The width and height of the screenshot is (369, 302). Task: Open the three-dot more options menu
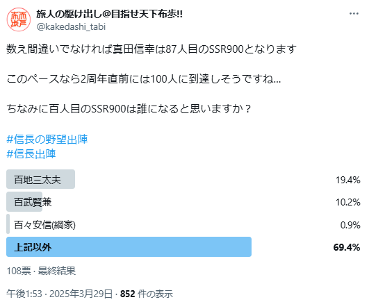[354, 14]
